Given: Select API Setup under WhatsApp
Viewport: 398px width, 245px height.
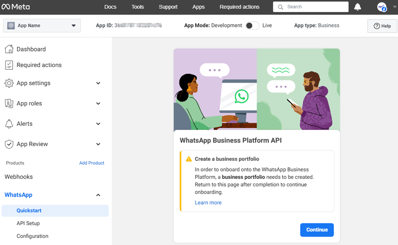Looking at the screenshot, I should (28, 223).
